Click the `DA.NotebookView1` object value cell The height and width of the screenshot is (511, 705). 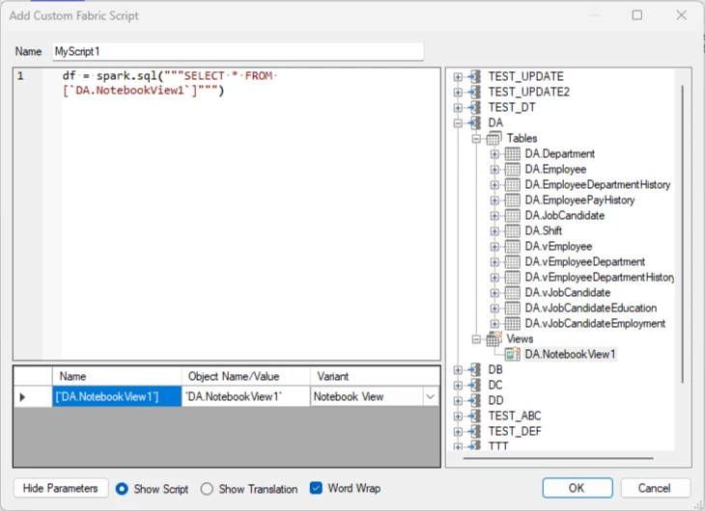[245, 397]
